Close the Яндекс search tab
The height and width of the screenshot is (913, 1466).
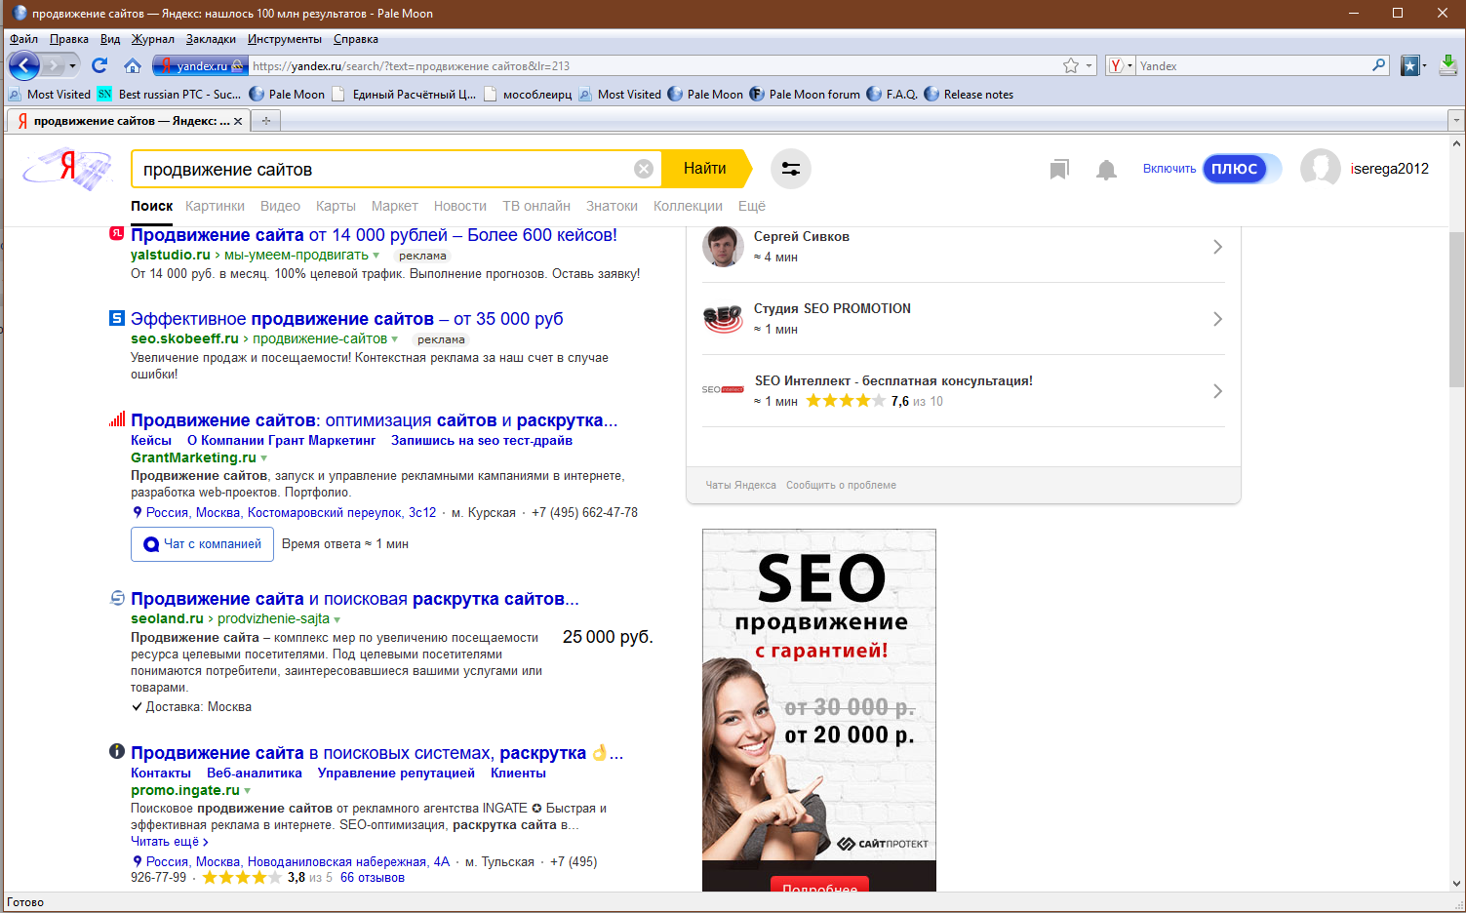click(x=238, y=121)
